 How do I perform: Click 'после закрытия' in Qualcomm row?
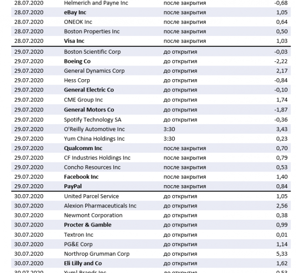184,148
